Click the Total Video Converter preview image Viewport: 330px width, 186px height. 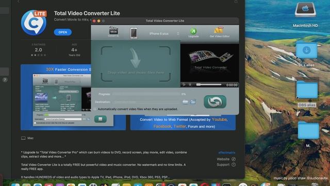(x=210, y=63)
